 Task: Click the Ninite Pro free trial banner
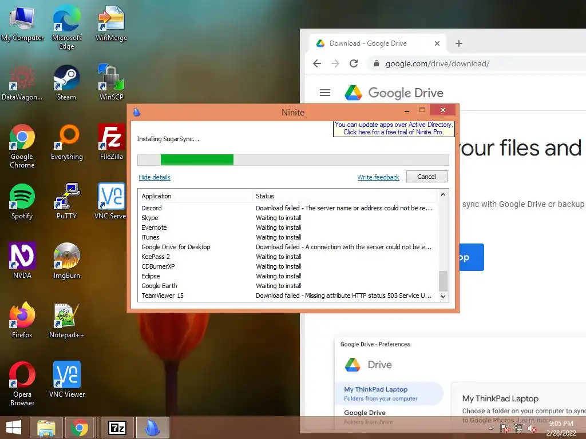394,129
